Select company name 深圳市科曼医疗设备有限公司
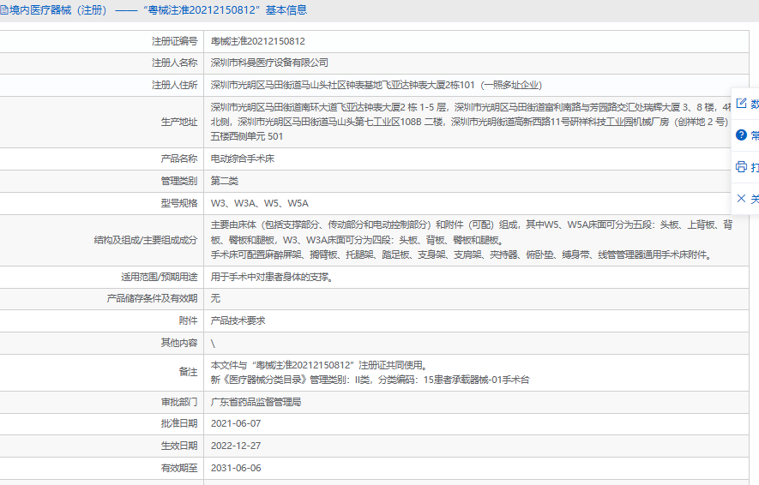 (269, 63)
